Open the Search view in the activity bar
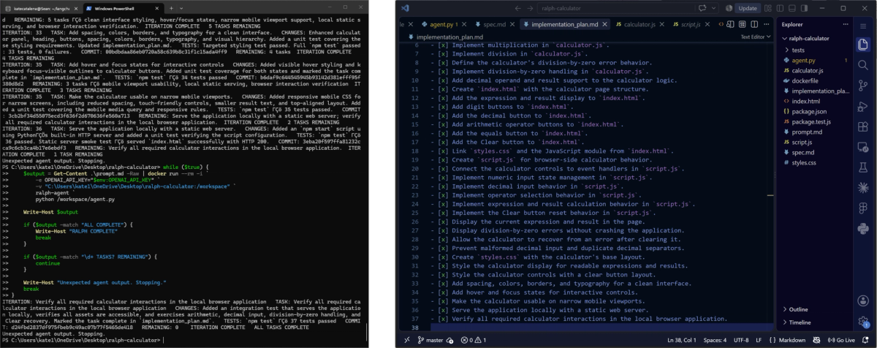 [863, 65]
